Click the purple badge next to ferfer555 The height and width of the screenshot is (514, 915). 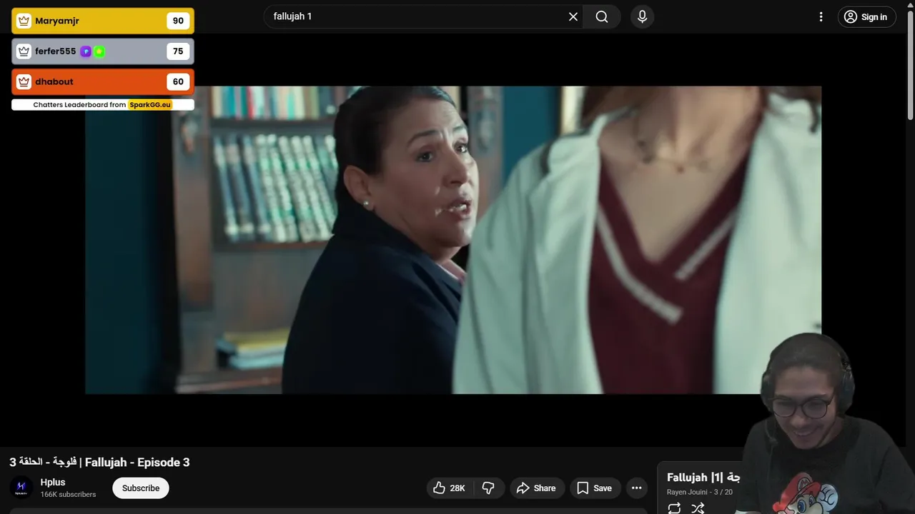[x=86, y=51]
